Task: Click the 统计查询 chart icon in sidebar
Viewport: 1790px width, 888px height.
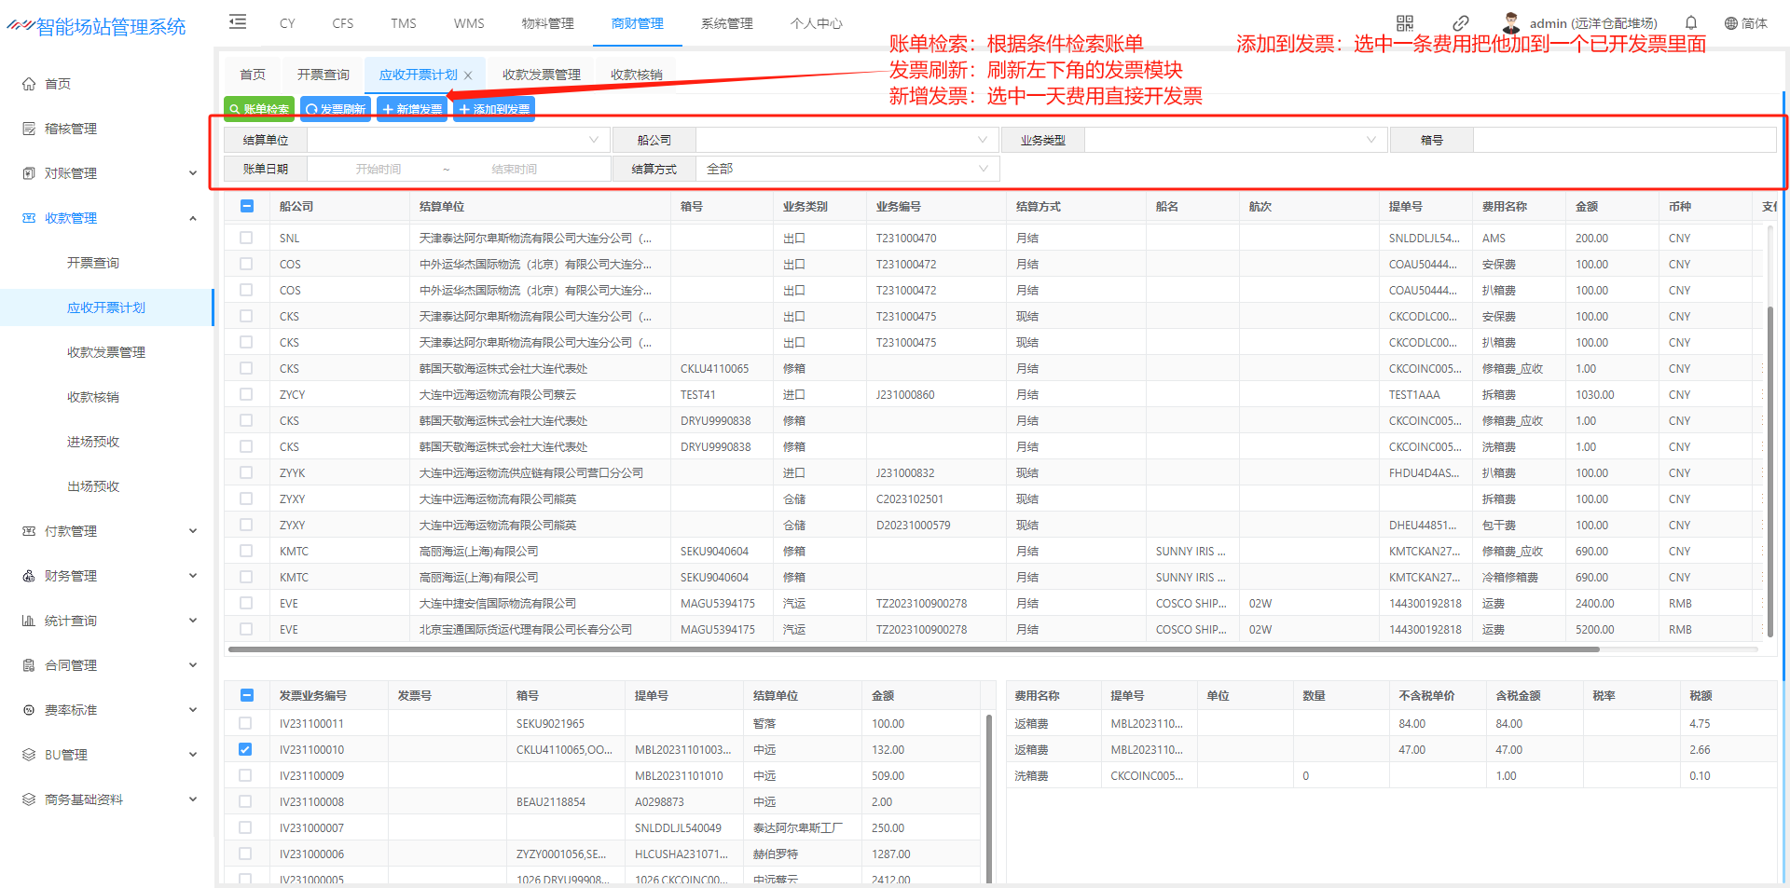Action: 29,621
